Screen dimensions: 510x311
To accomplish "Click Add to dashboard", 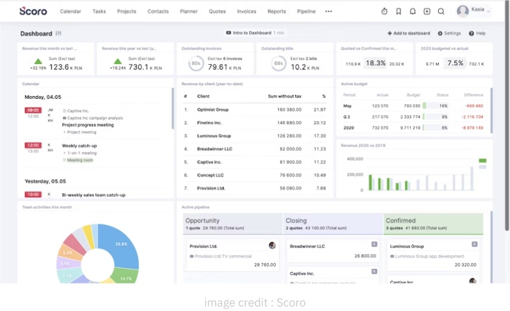I will pos(409,33).
